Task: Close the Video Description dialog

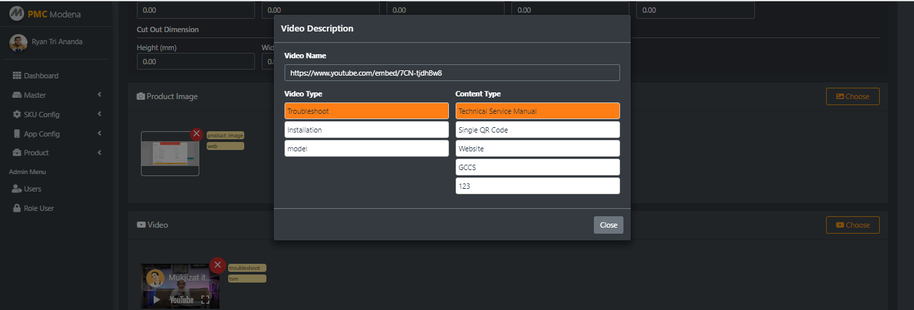Action: pyautogui.click(x=608, y=225)
